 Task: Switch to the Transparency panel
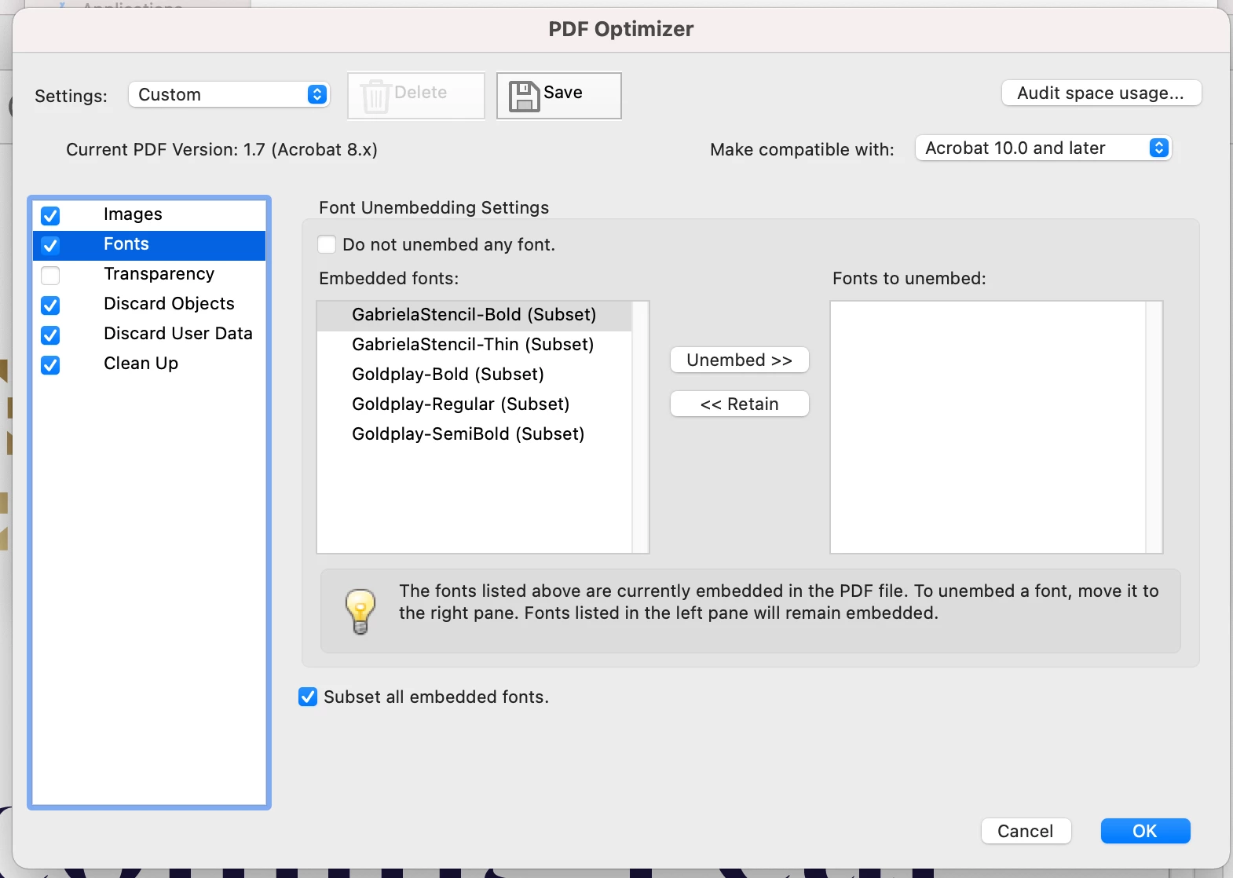149,274
